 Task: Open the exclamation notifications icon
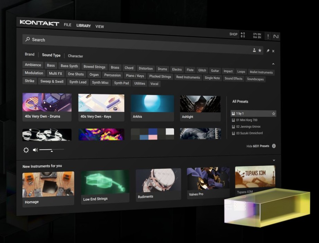coord(268,36)
